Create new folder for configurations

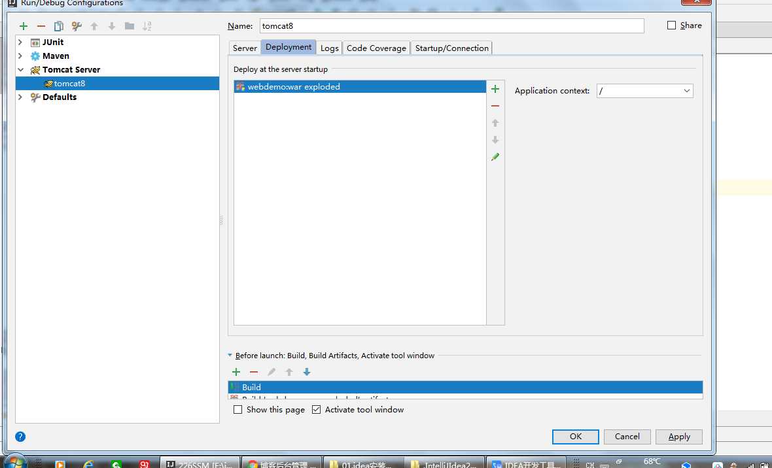(130, 26)
